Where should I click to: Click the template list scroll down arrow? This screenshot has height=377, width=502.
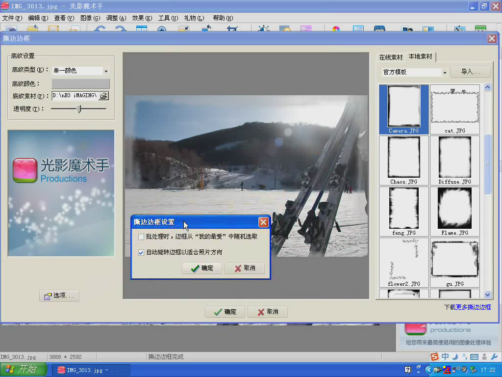tap(487, 295)
